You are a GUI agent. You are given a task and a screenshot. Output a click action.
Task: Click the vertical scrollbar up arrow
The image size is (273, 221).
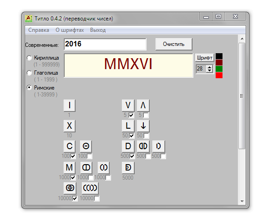[x=242, y=39]
